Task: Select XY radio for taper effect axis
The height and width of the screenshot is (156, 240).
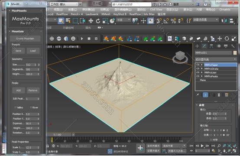Action: click(224, 135)
